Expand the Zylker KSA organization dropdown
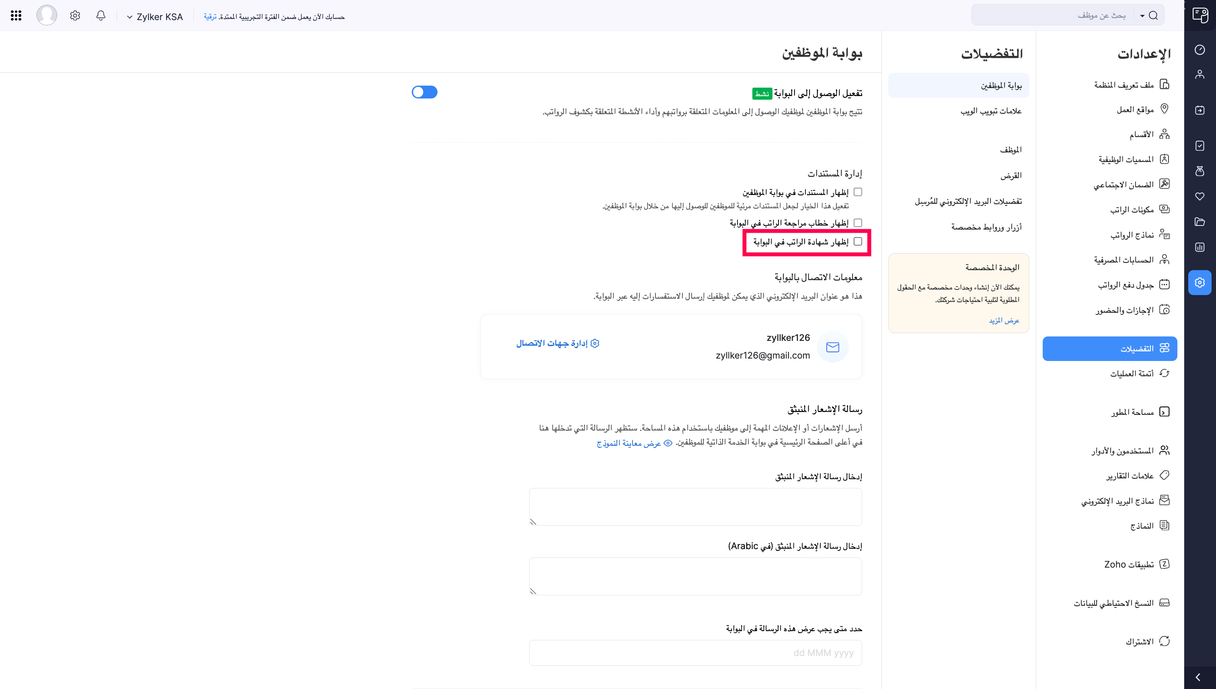 point(155,16)
